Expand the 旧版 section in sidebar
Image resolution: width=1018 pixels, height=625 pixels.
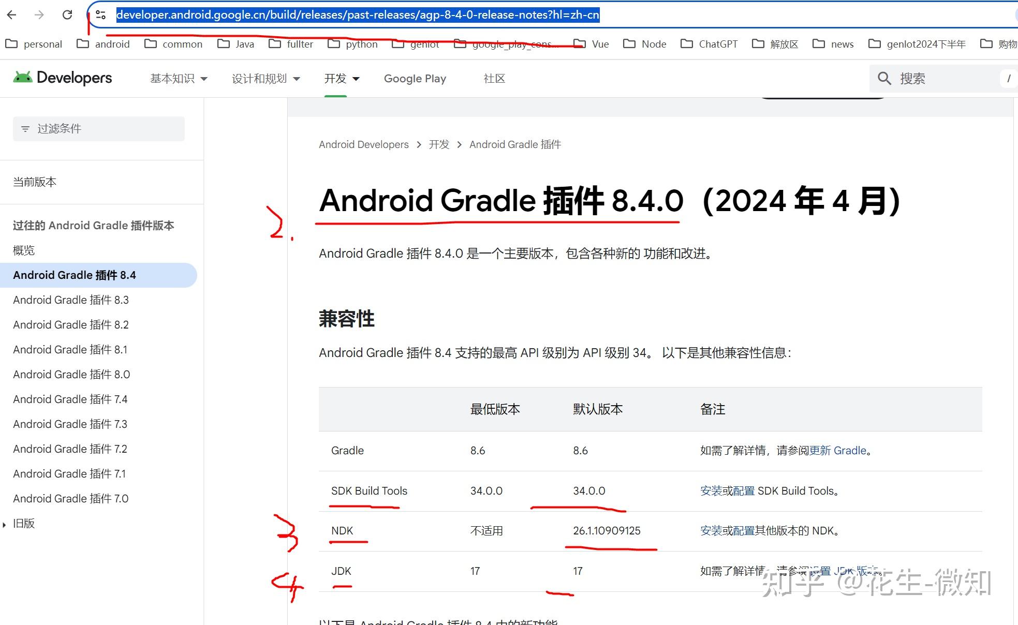point(24,523)
